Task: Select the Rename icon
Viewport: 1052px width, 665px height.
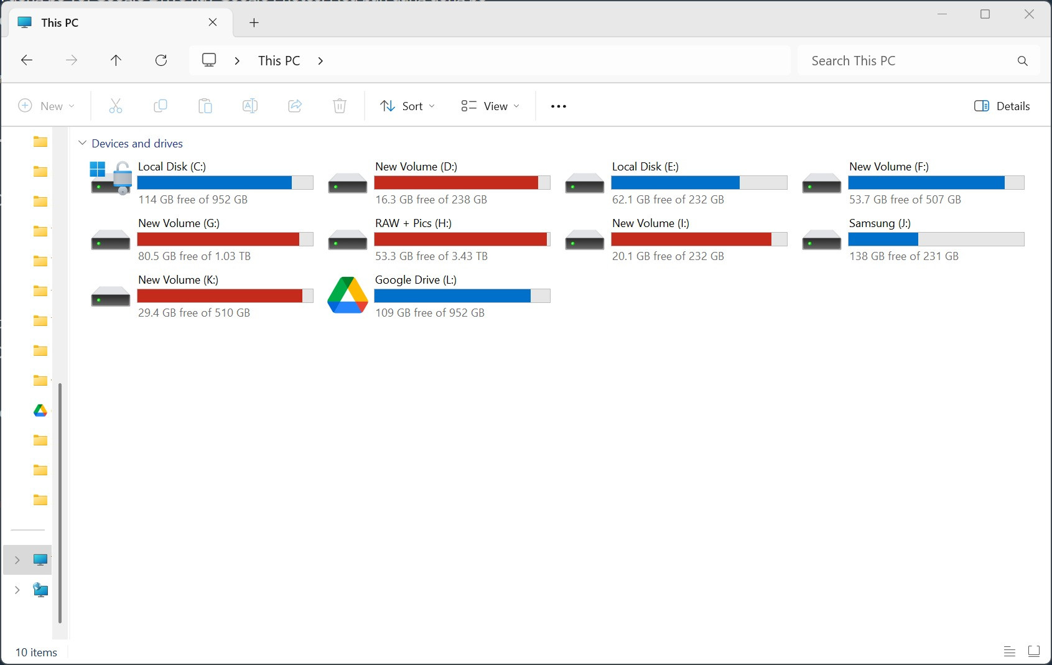Action: point(250,106)
